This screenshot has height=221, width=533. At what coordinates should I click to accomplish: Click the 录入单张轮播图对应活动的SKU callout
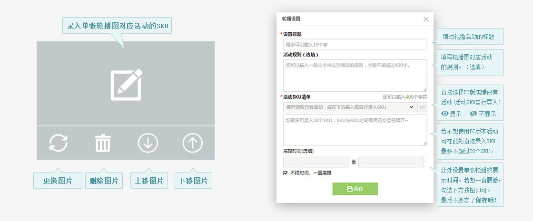click(117, 26)
